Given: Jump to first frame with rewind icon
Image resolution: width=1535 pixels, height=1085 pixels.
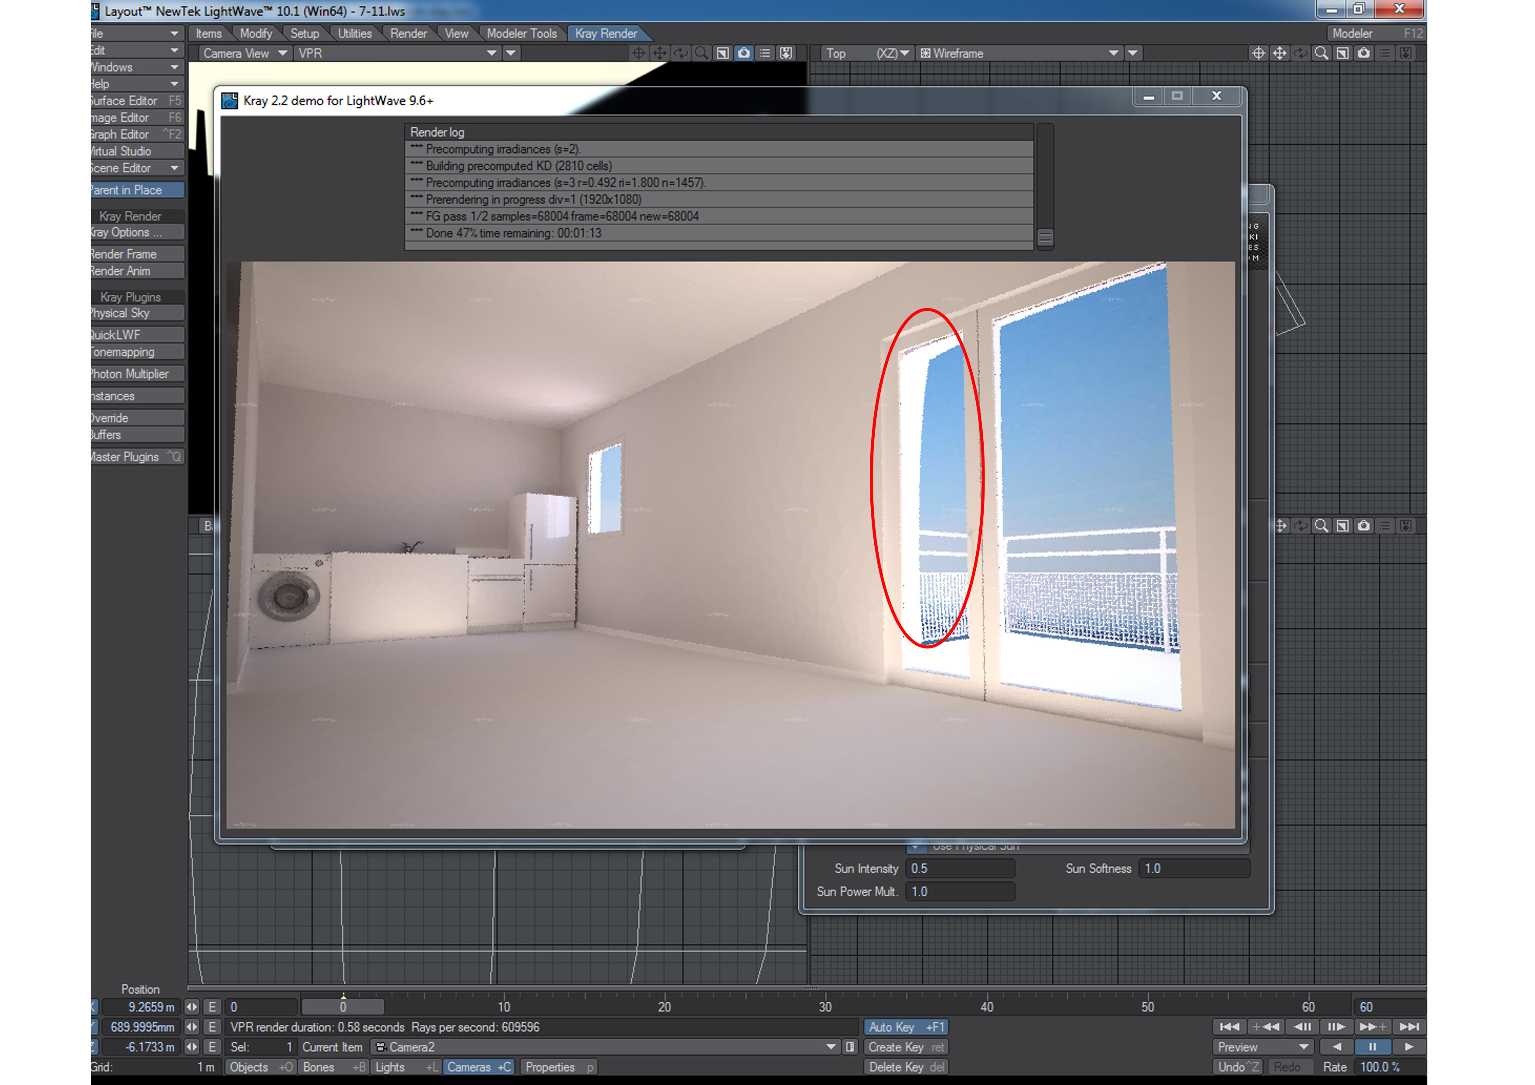Looking at the screenshot, I should 1229,1027.
